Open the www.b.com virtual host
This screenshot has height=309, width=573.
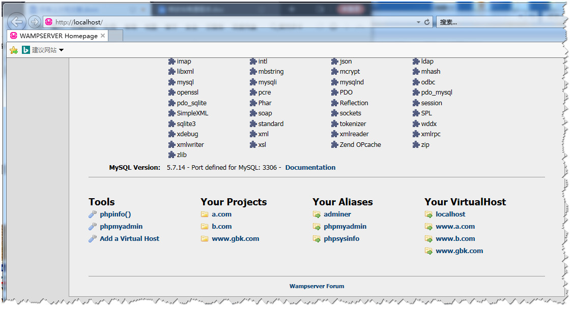[x=455, y=238]
